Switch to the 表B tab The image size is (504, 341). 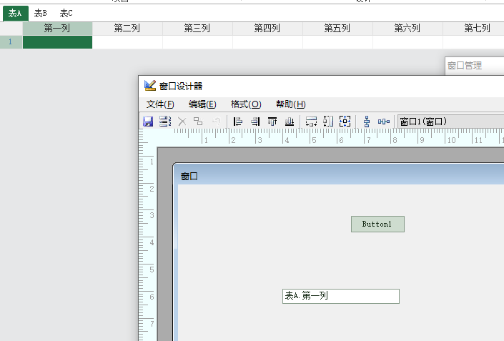pos(41,13)
